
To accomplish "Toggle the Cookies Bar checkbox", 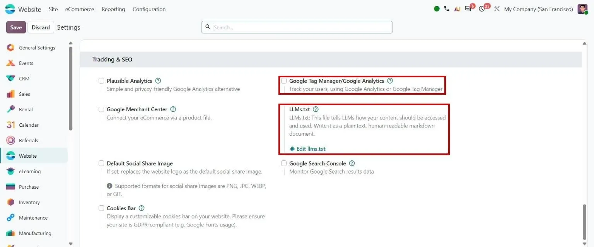I will [x=101, y=208].
